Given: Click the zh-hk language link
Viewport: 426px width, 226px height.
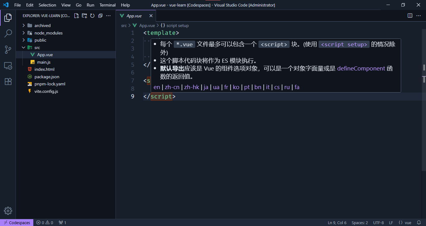Looking at the screenshot, I should (x=192, y=87).
